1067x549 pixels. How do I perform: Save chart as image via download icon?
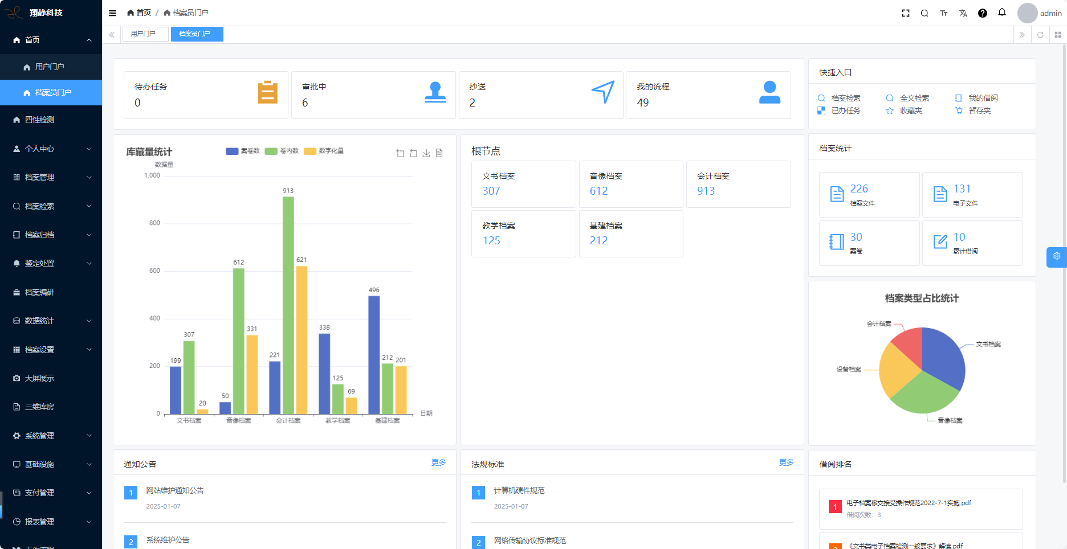[x=426, y=153]
